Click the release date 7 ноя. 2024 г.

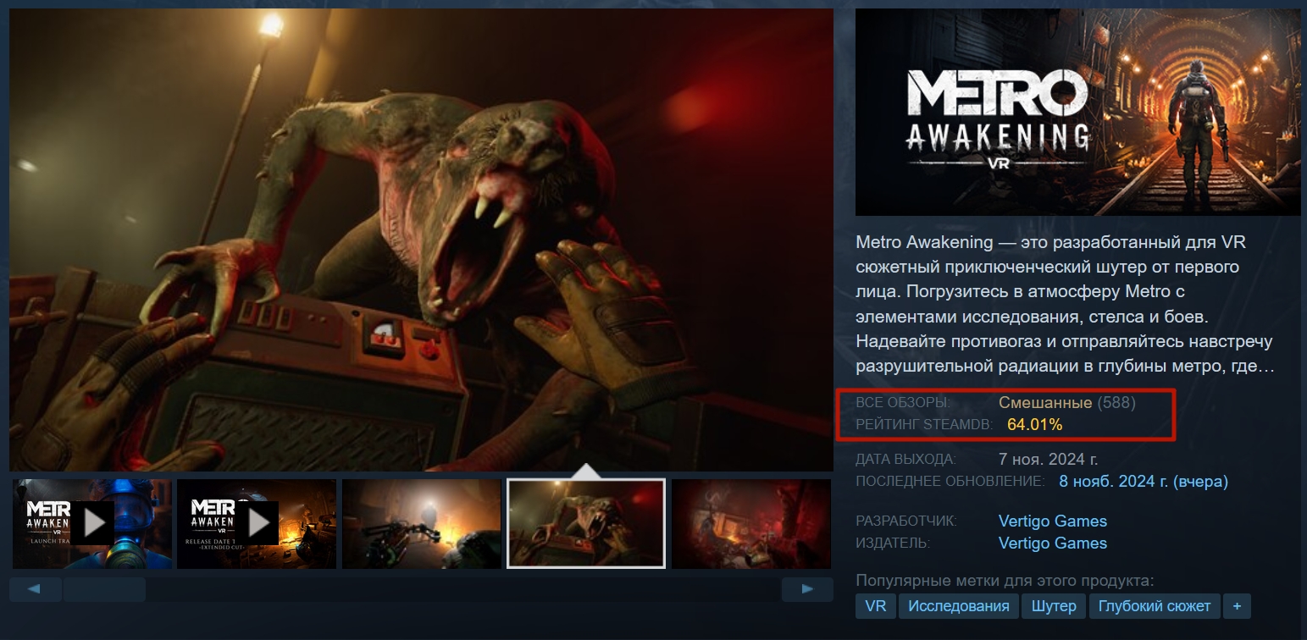(1049, 460)
